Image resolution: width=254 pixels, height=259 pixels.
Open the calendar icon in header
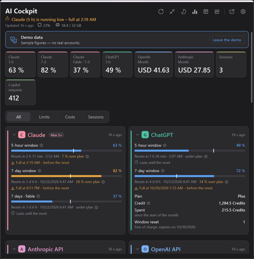coord(206,12)
